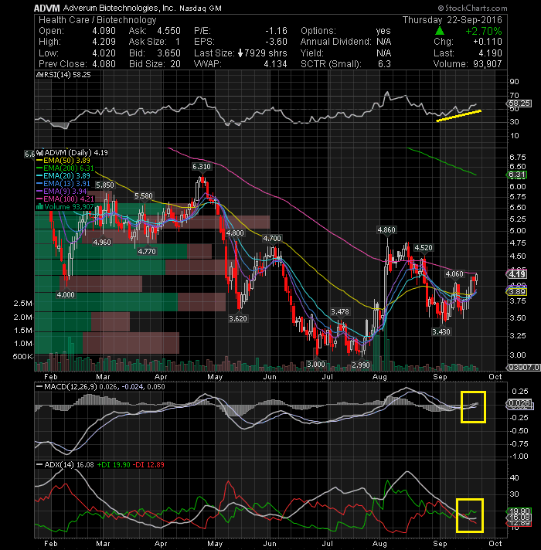541x550 pixels.
Task: Click the 2.990 low price label
Action: 361,365
